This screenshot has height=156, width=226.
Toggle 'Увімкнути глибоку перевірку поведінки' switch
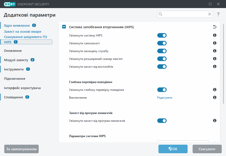(162, 90)
